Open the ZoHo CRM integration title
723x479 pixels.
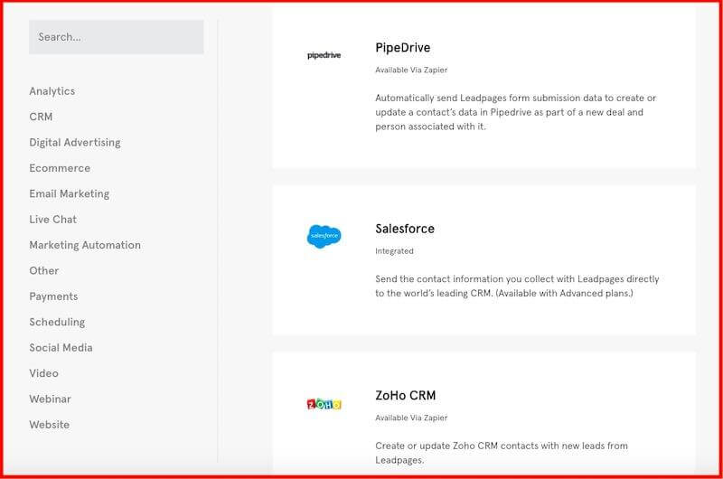pyautogui.click(x=406, y=396)
